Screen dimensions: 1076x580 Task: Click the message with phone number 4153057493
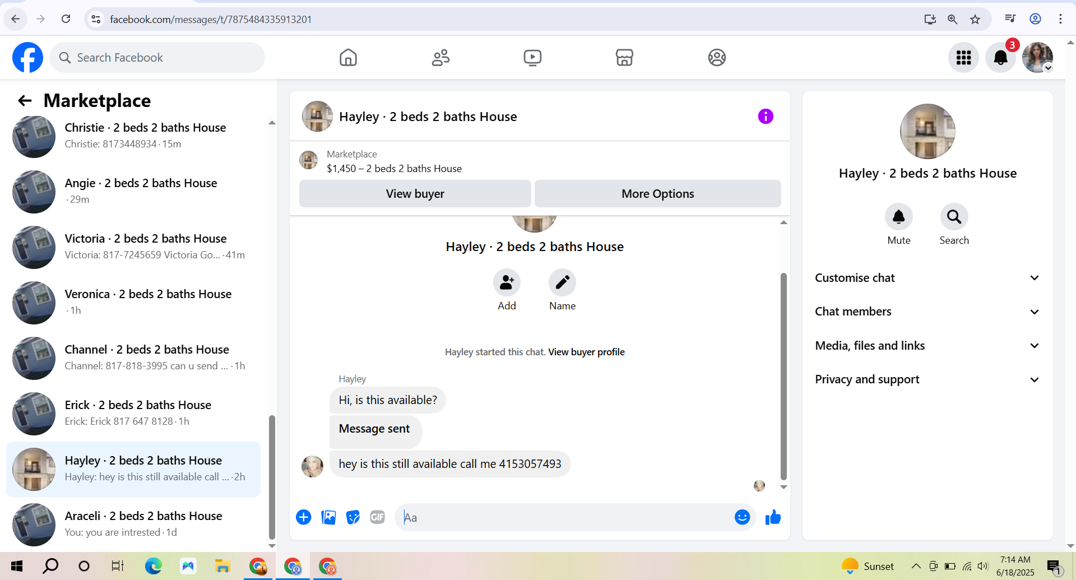point(450,464)
